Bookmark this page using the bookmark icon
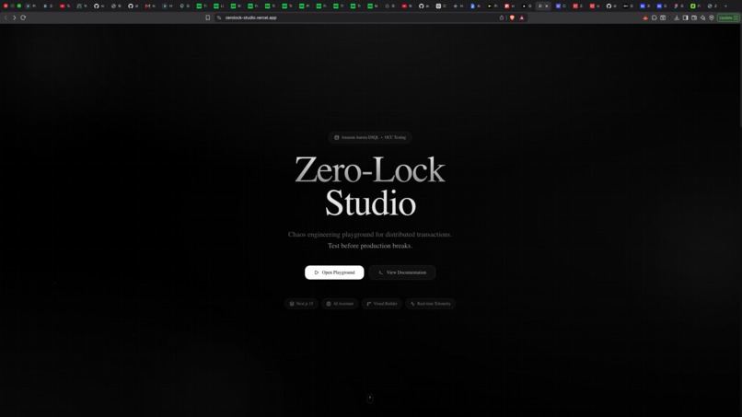This screenshot has width=742, height=417. [208, 17]
